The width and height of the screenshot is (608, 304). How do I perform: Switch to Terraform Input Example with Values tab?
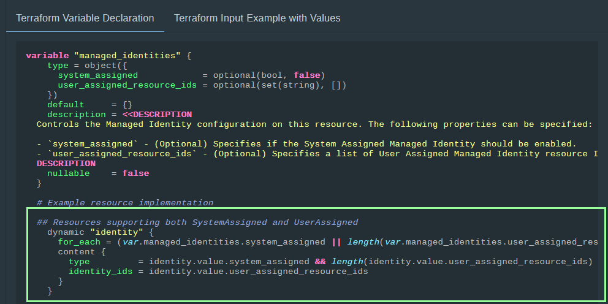coord(257,18)
